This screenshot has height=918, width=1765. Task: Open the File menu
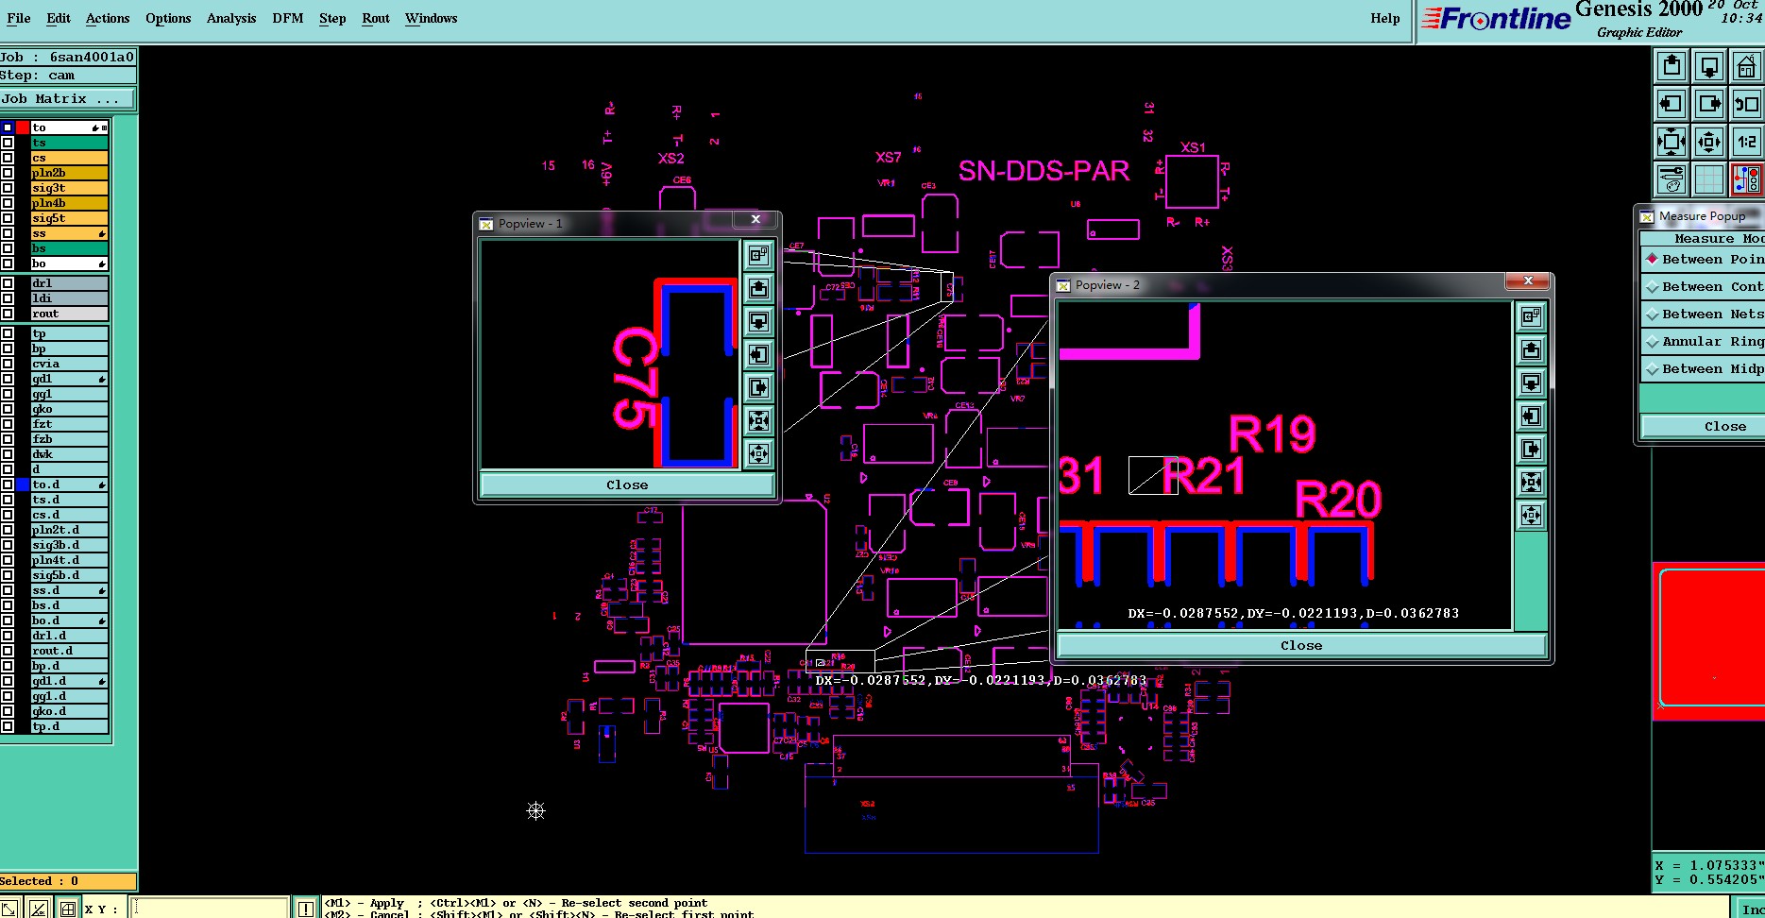[19, 18]
